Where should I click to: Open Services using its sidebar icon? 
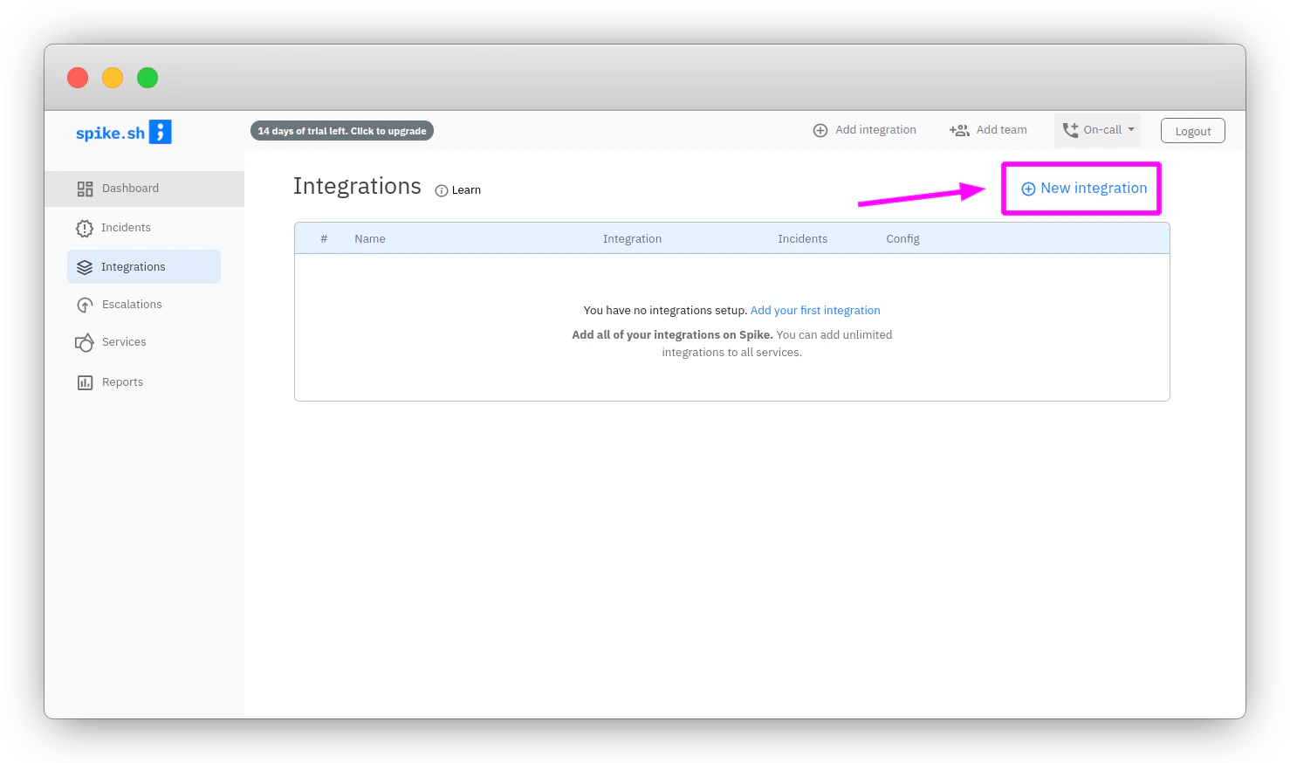tap(85, 341)
